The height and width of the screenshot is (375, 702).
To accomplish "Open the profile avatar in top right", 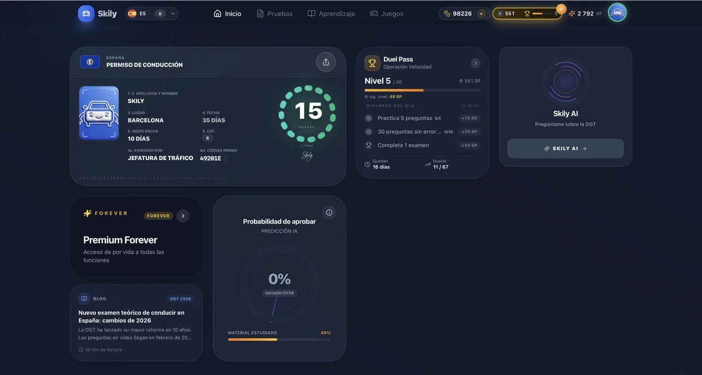I will [618, 13].
